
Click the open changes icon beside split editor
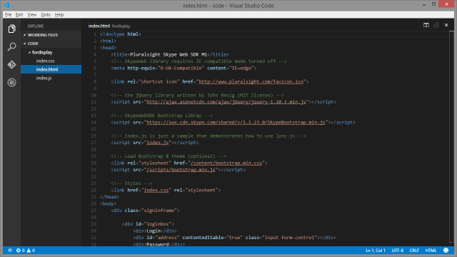coord(436,25)
